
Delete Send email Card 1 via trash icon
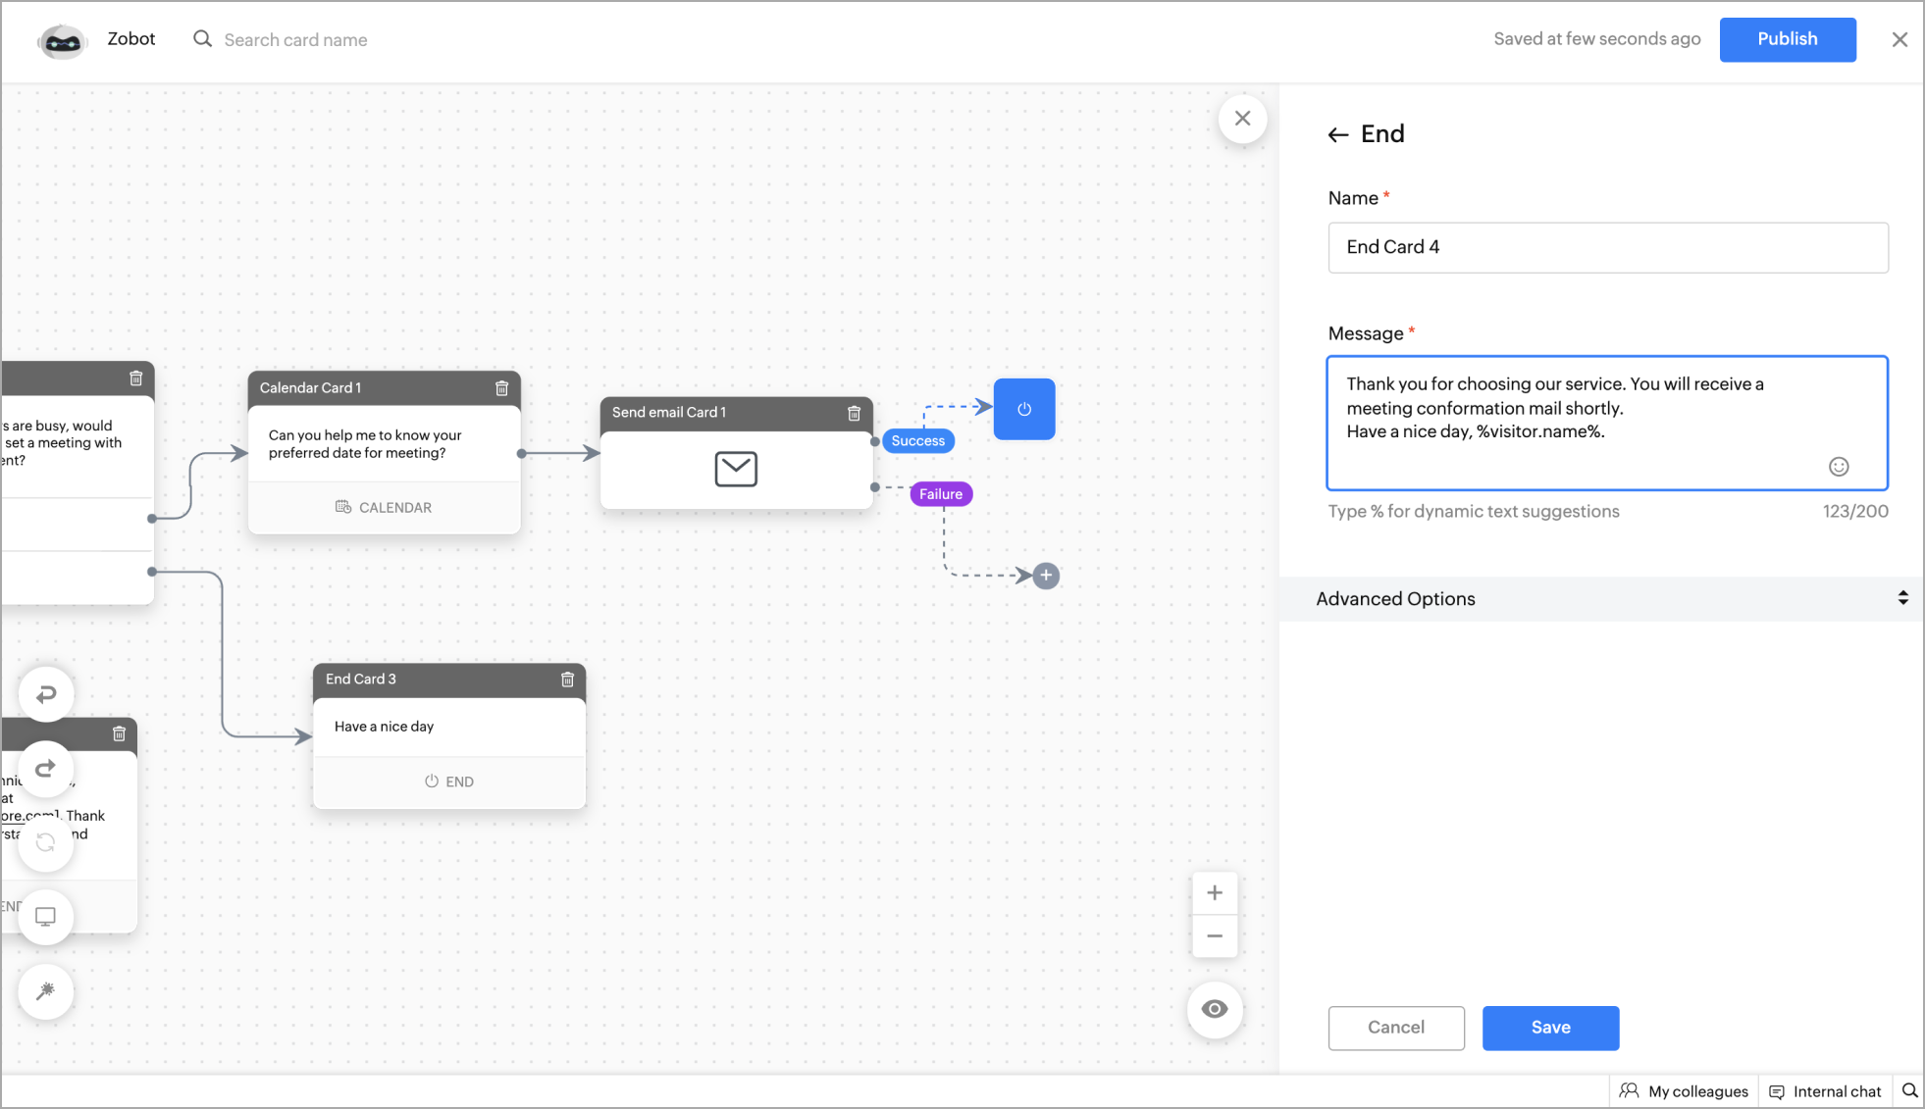pos(854,413)
